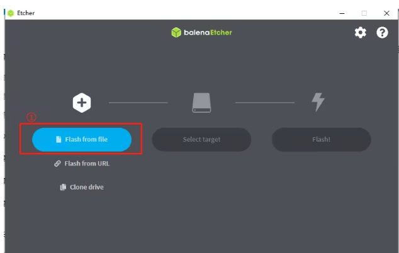
Task: Open the Flash from URL option
Action: tap(82, 164)
